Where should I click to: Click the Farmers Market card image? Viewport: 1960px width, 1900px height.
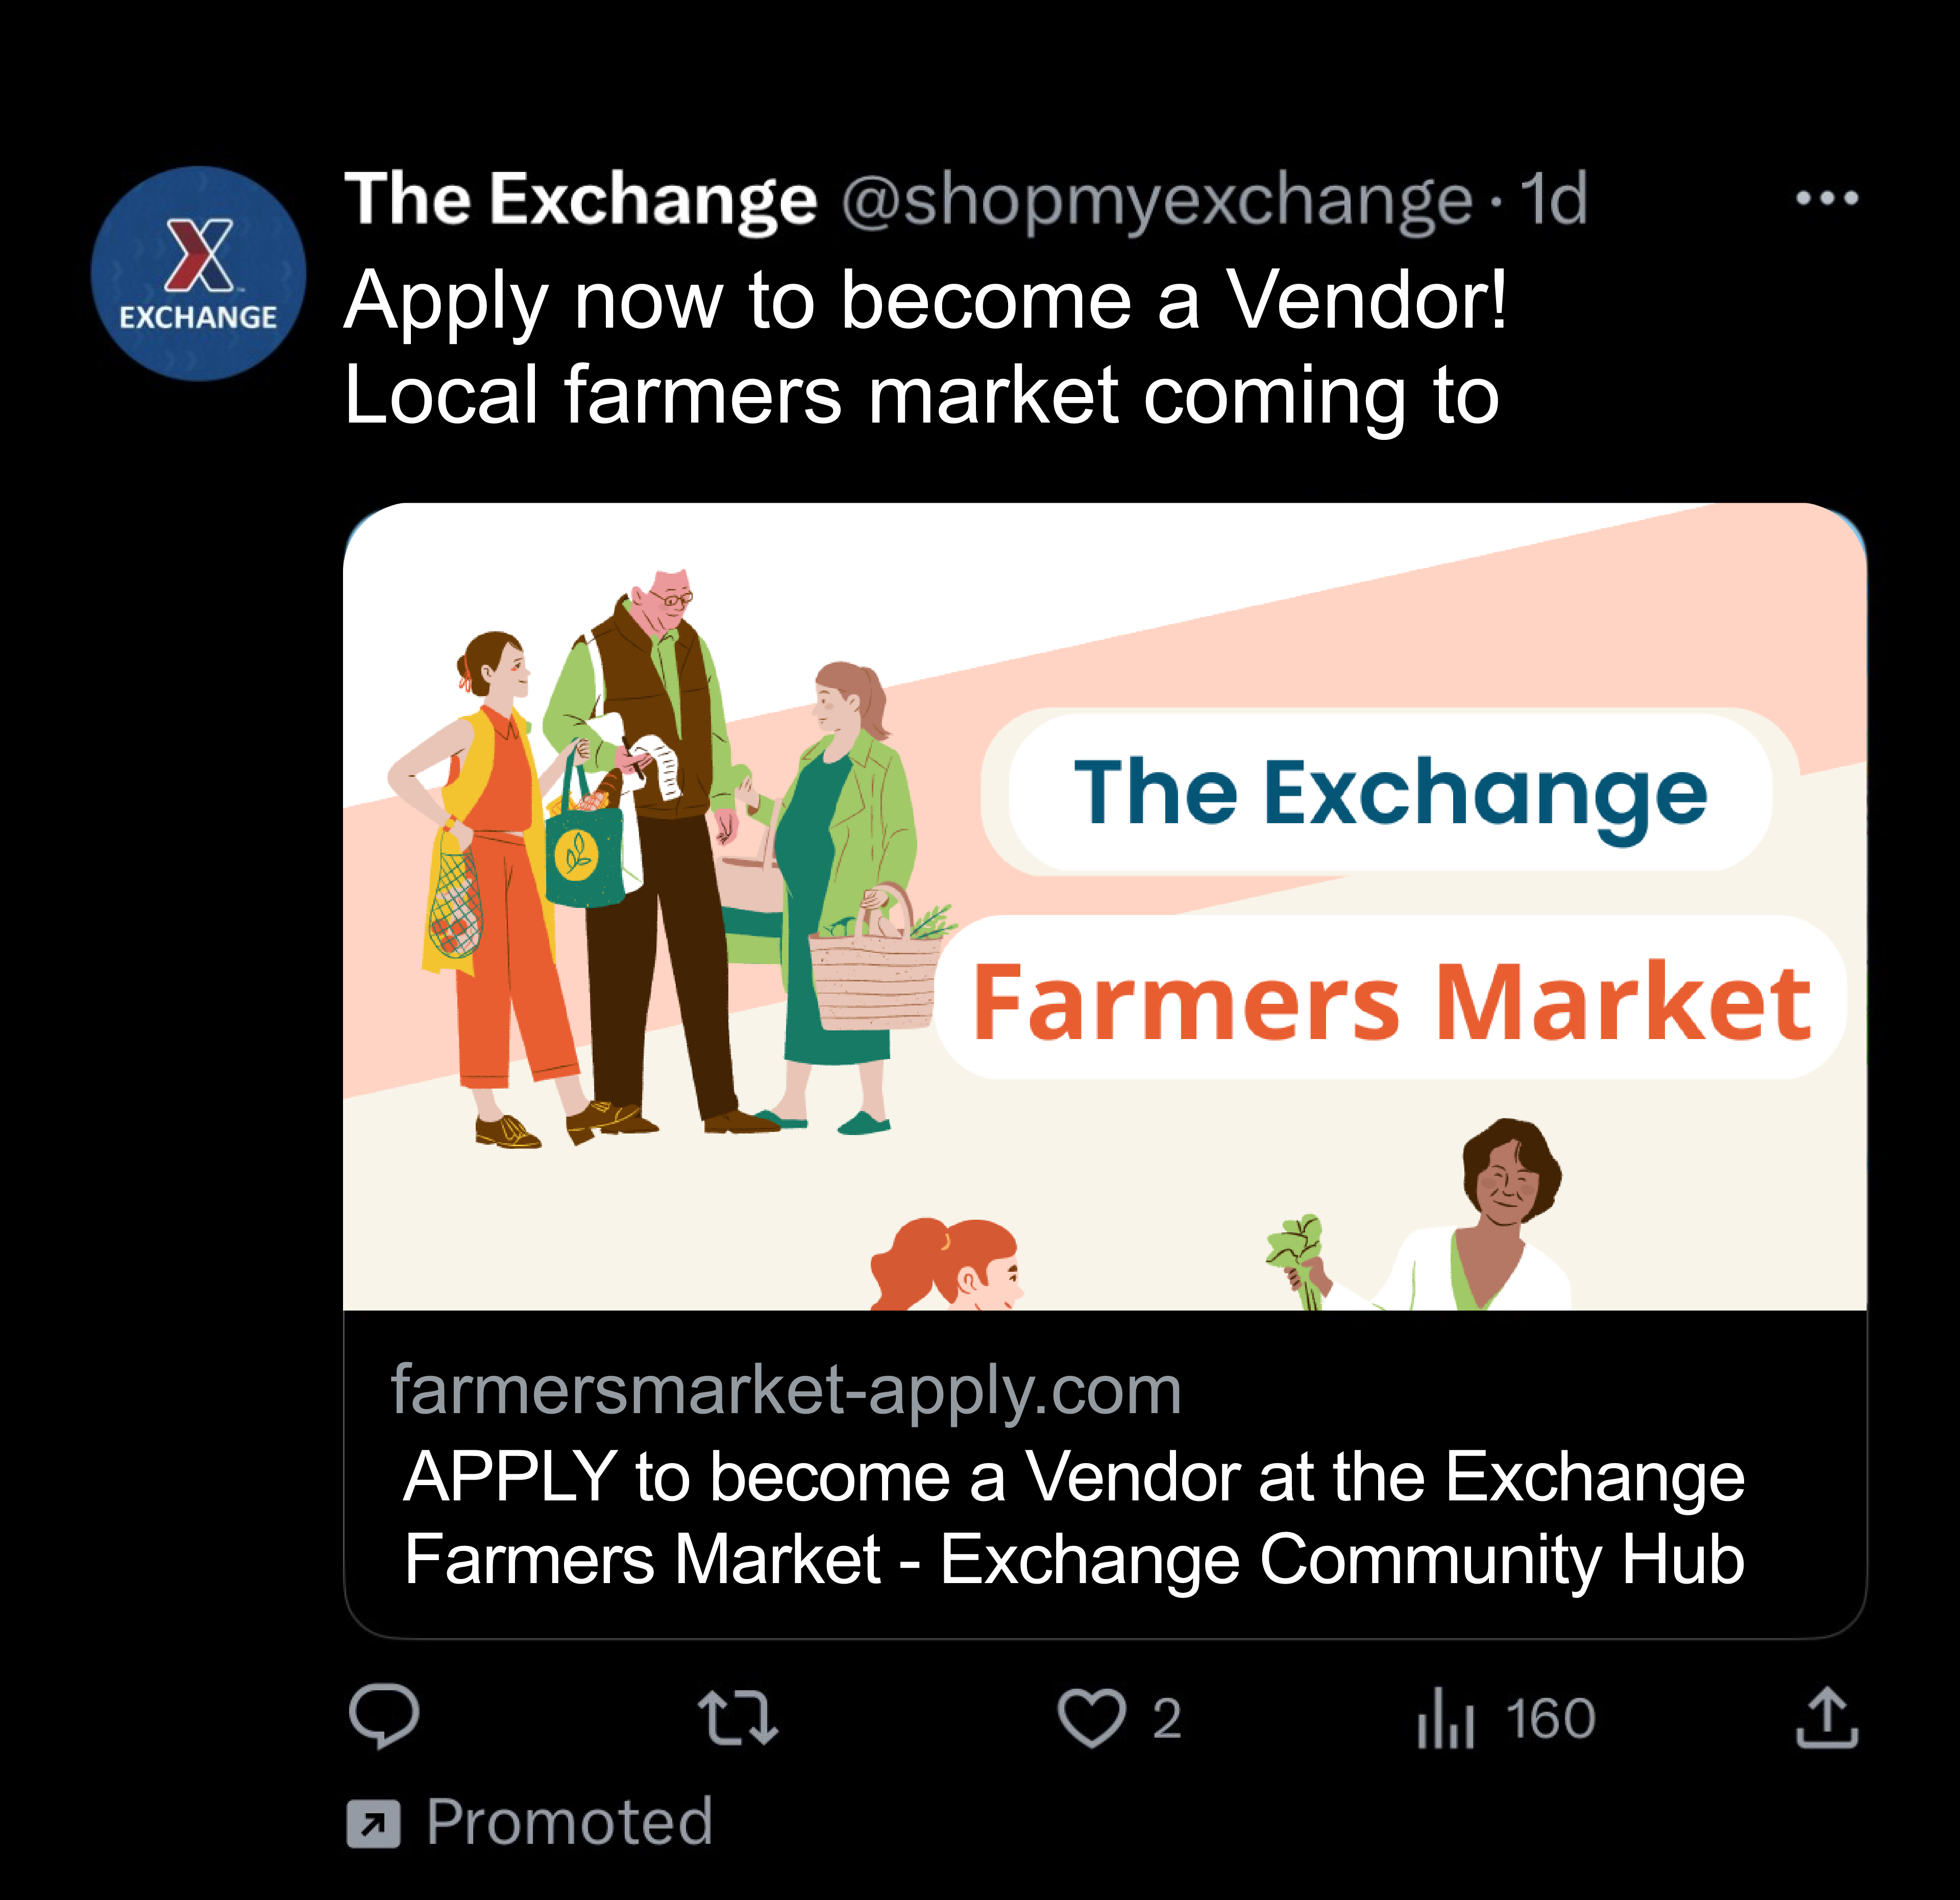coord(1104,906)
